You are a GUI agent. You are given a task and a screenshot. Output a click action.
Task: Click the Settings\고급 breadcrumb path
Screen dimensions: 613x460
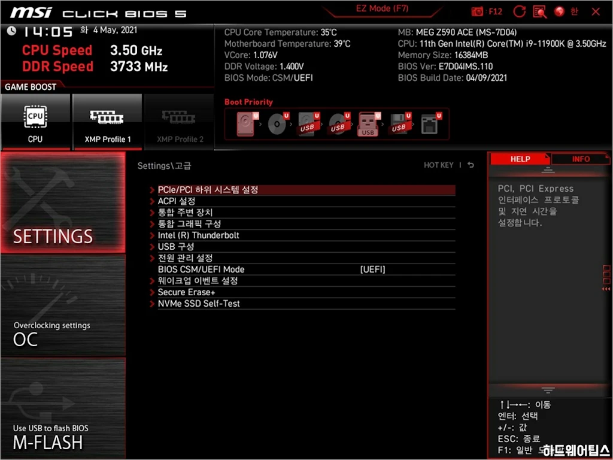[x=164, y=166]
